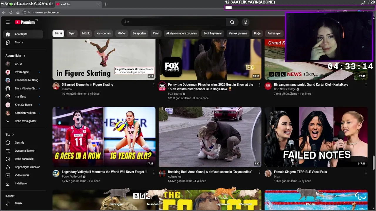The width and height of the screenshot is (376, 211).
Task: Open the Knot So Basic subscription
Action: (x=23, y=105)
